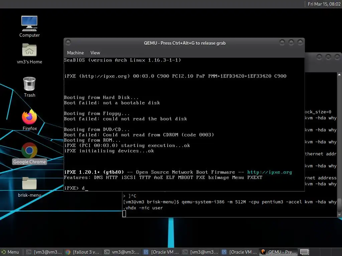Switch to vm3@vm3: terminal taskbar entry
The height and width of the screenshot is (256, 342).
122,252
